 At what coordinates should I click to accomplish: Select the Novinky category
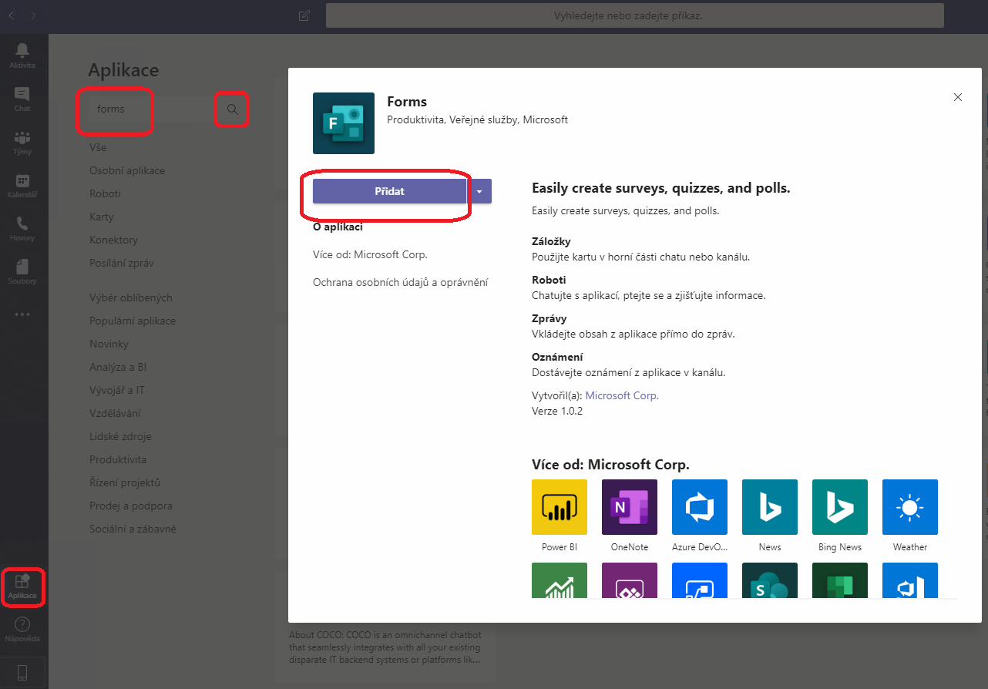coord(109,344)
